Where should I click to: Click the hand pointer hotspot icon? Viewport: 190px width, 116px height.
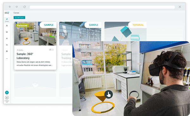109,94
